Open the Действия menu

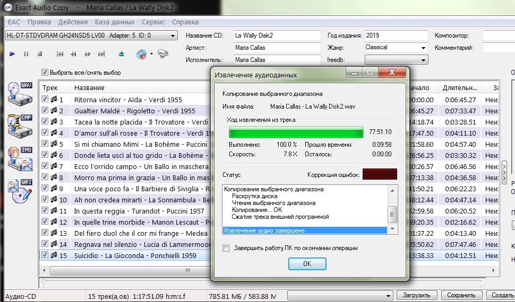(x=73, y=22)
